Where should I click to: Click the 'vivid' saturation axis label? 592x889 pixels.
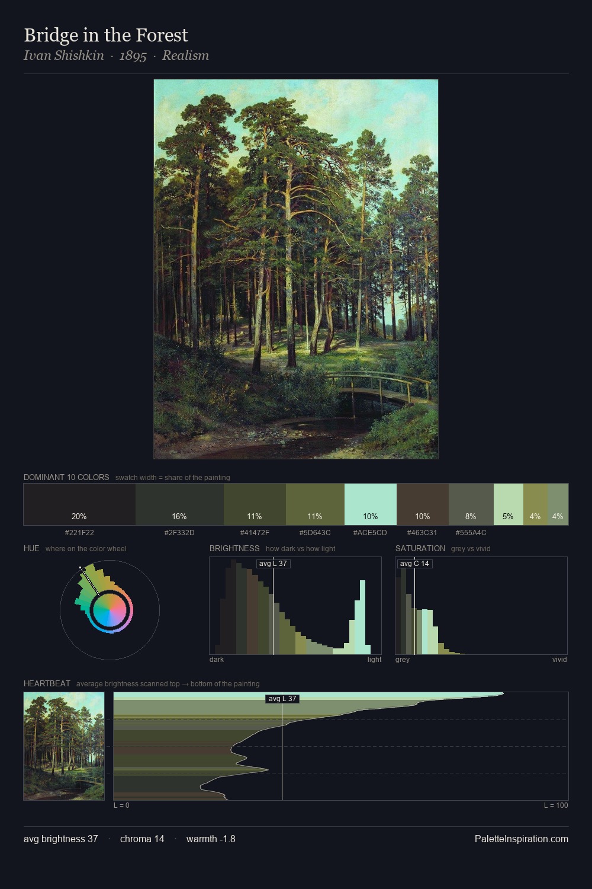click(x=559, y=660)
